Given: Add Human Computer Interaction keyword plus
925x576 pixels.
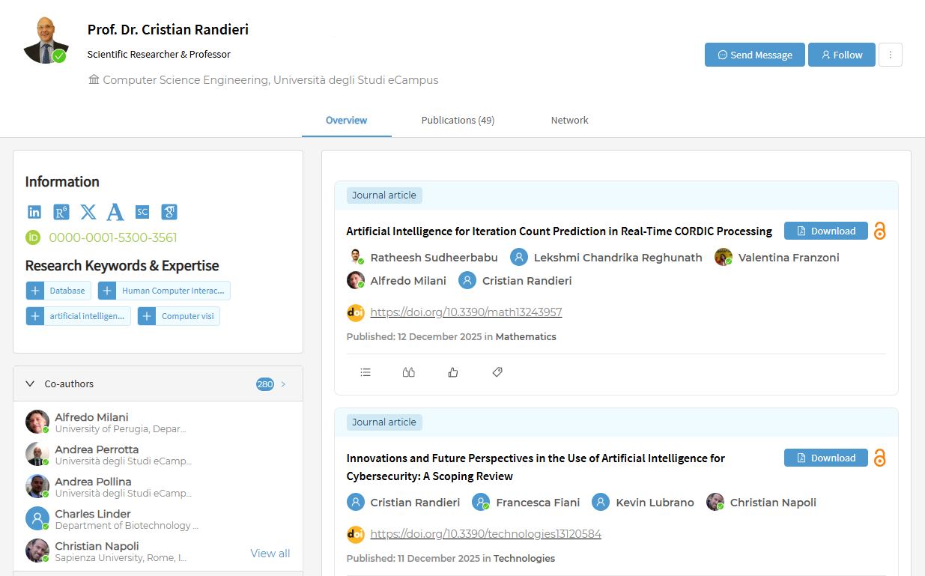Looking at the screenshot, I should (x=107, y=291).
